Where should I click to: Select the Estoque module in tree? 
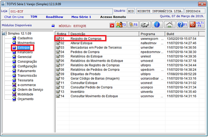tap(24, 48)
